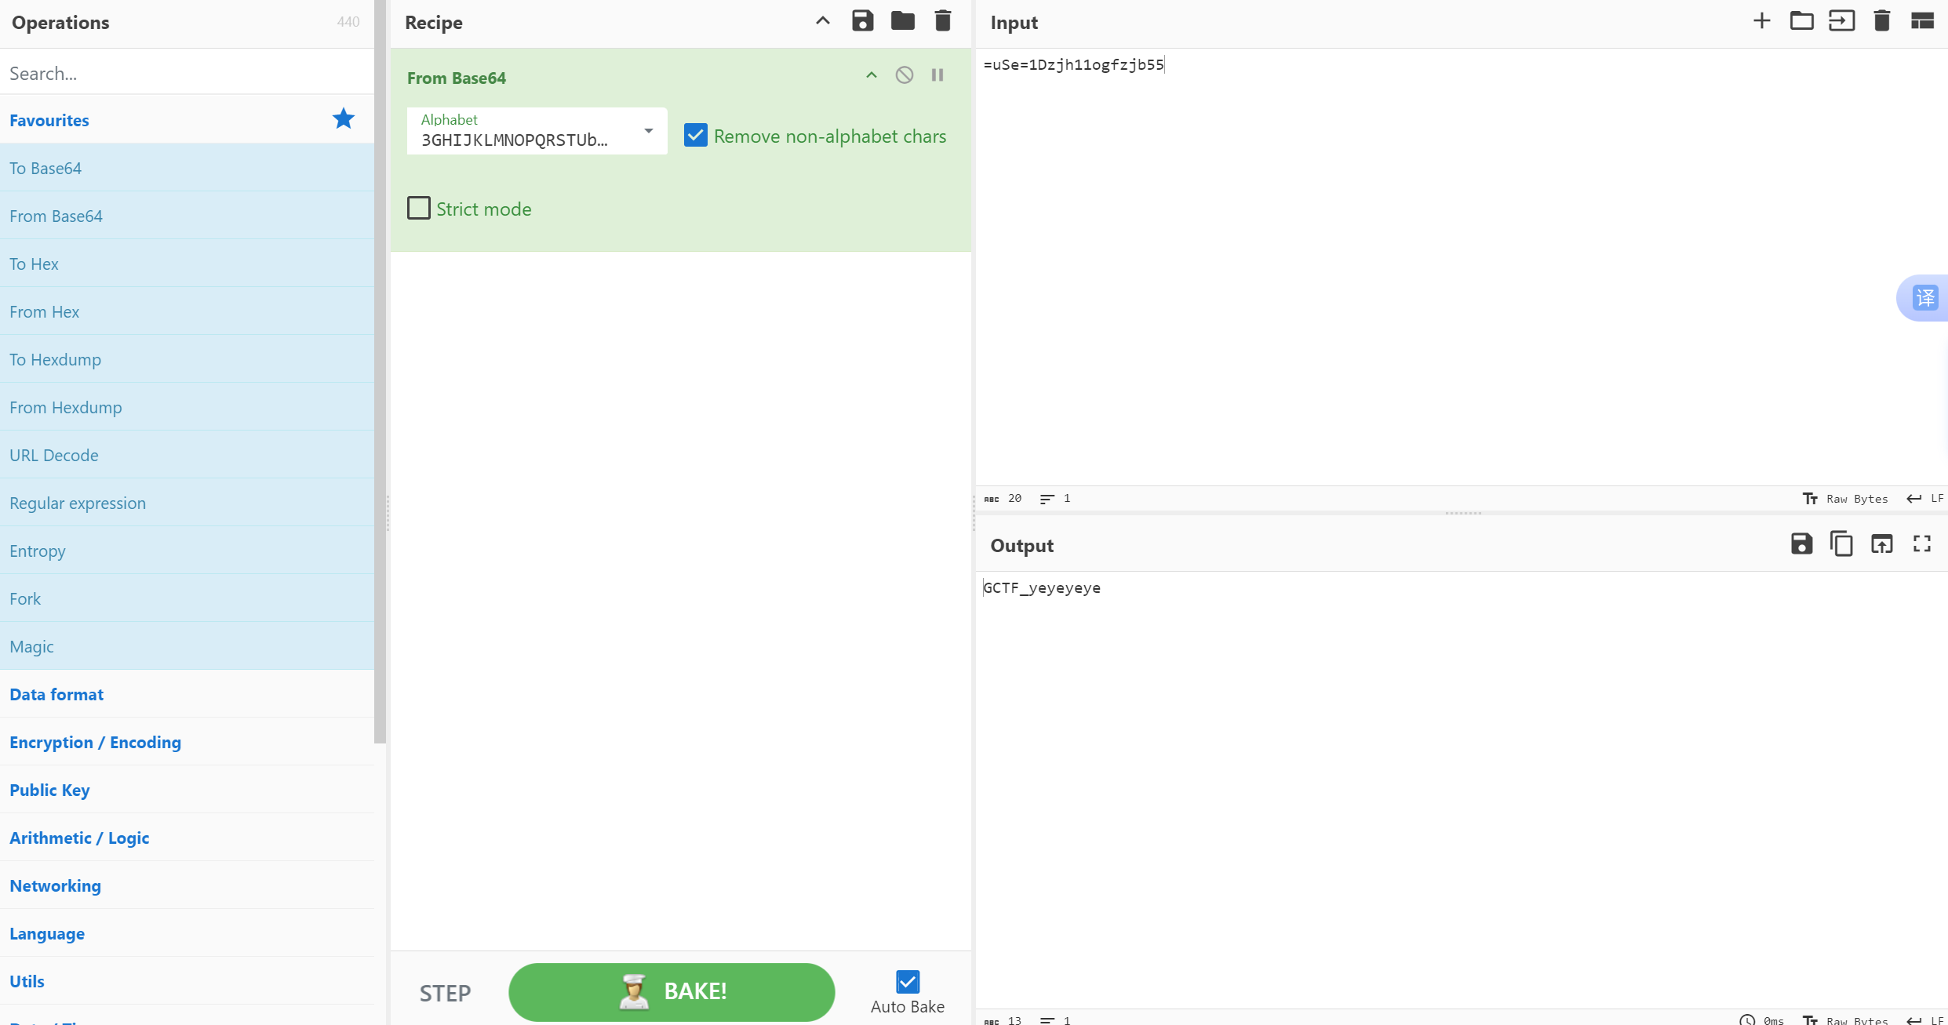Open the Data format category

(x=56, y=694)
